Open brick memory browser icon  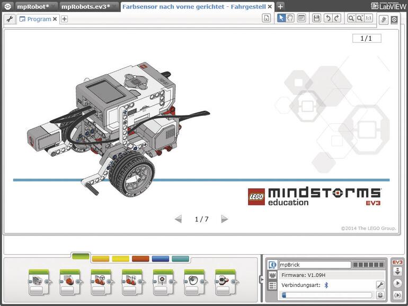[380, 295]
